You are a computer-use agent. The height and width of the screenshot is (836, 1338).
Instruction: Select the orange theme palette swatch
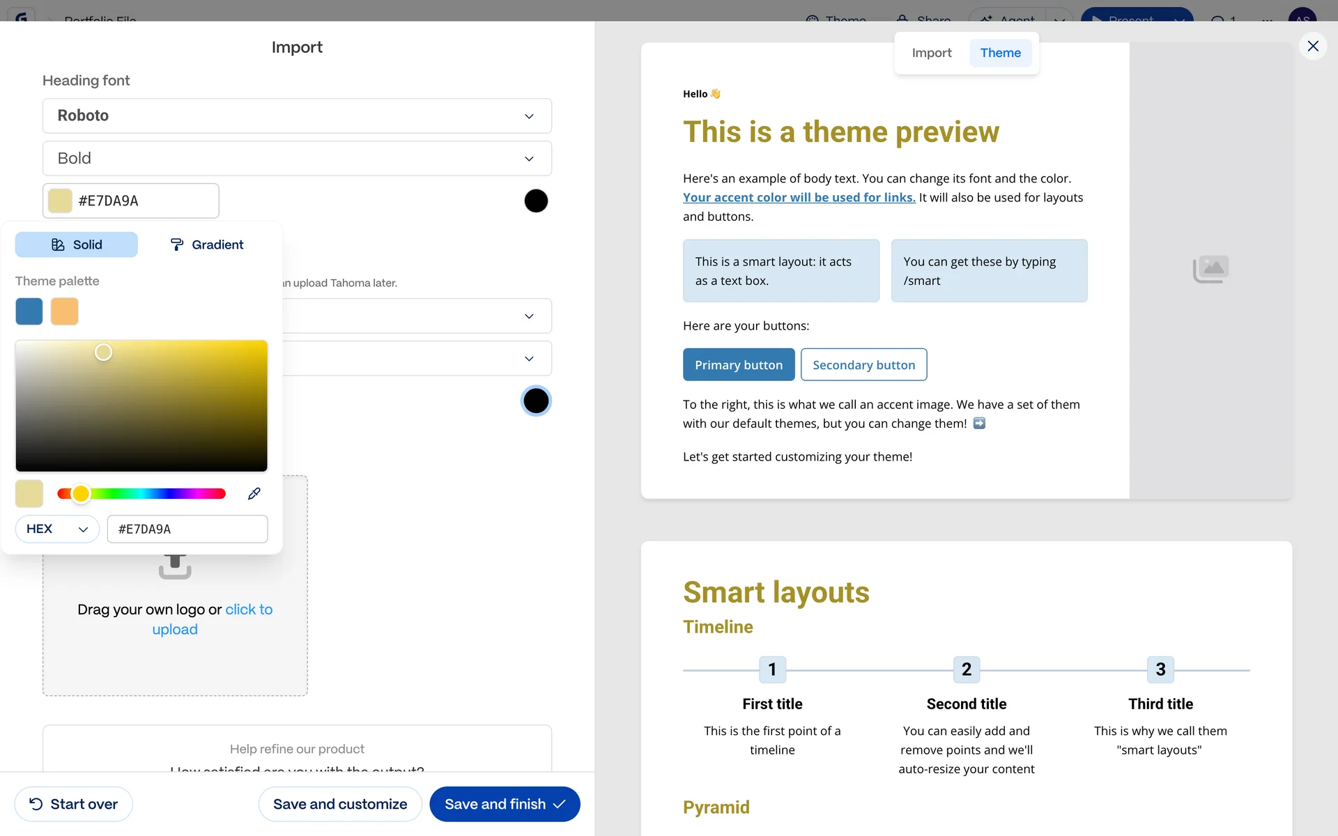(x=65, y=311)
